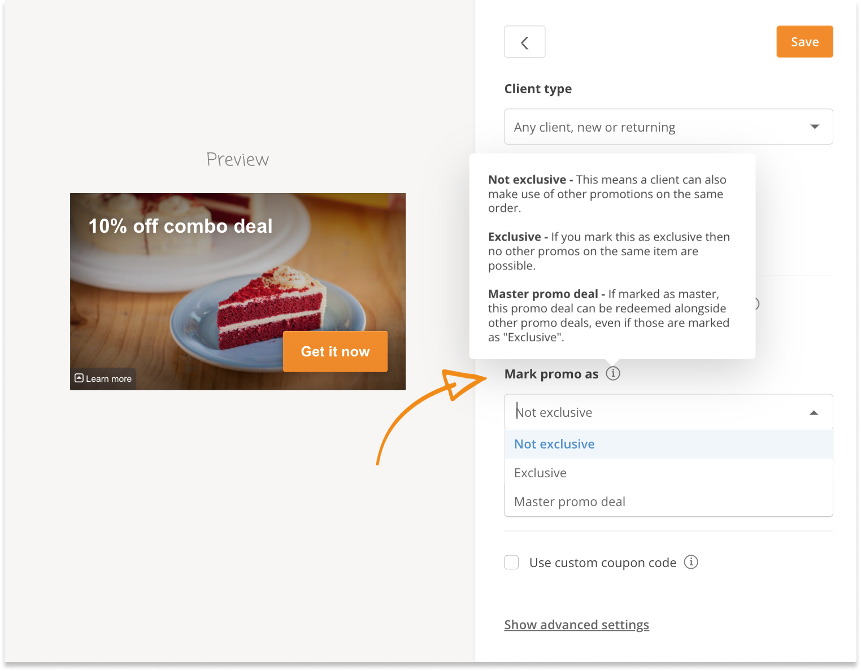Collapse the Mark promo as dropdown arrow
This screenshot has width=861, height=671.
coord(814,412)
